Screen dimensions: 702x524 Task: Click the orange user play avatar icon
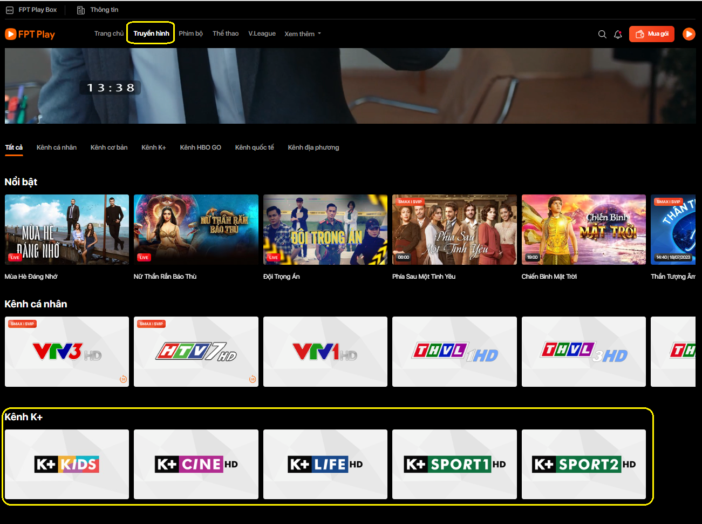click(x=689, y=34)
